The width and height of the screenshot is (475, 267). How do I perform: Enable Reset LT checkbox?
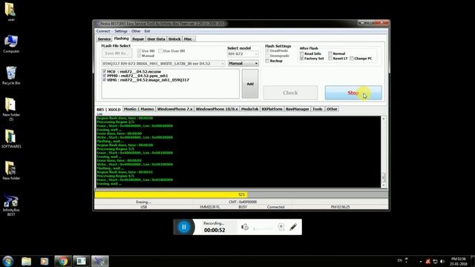click(330, 59)
